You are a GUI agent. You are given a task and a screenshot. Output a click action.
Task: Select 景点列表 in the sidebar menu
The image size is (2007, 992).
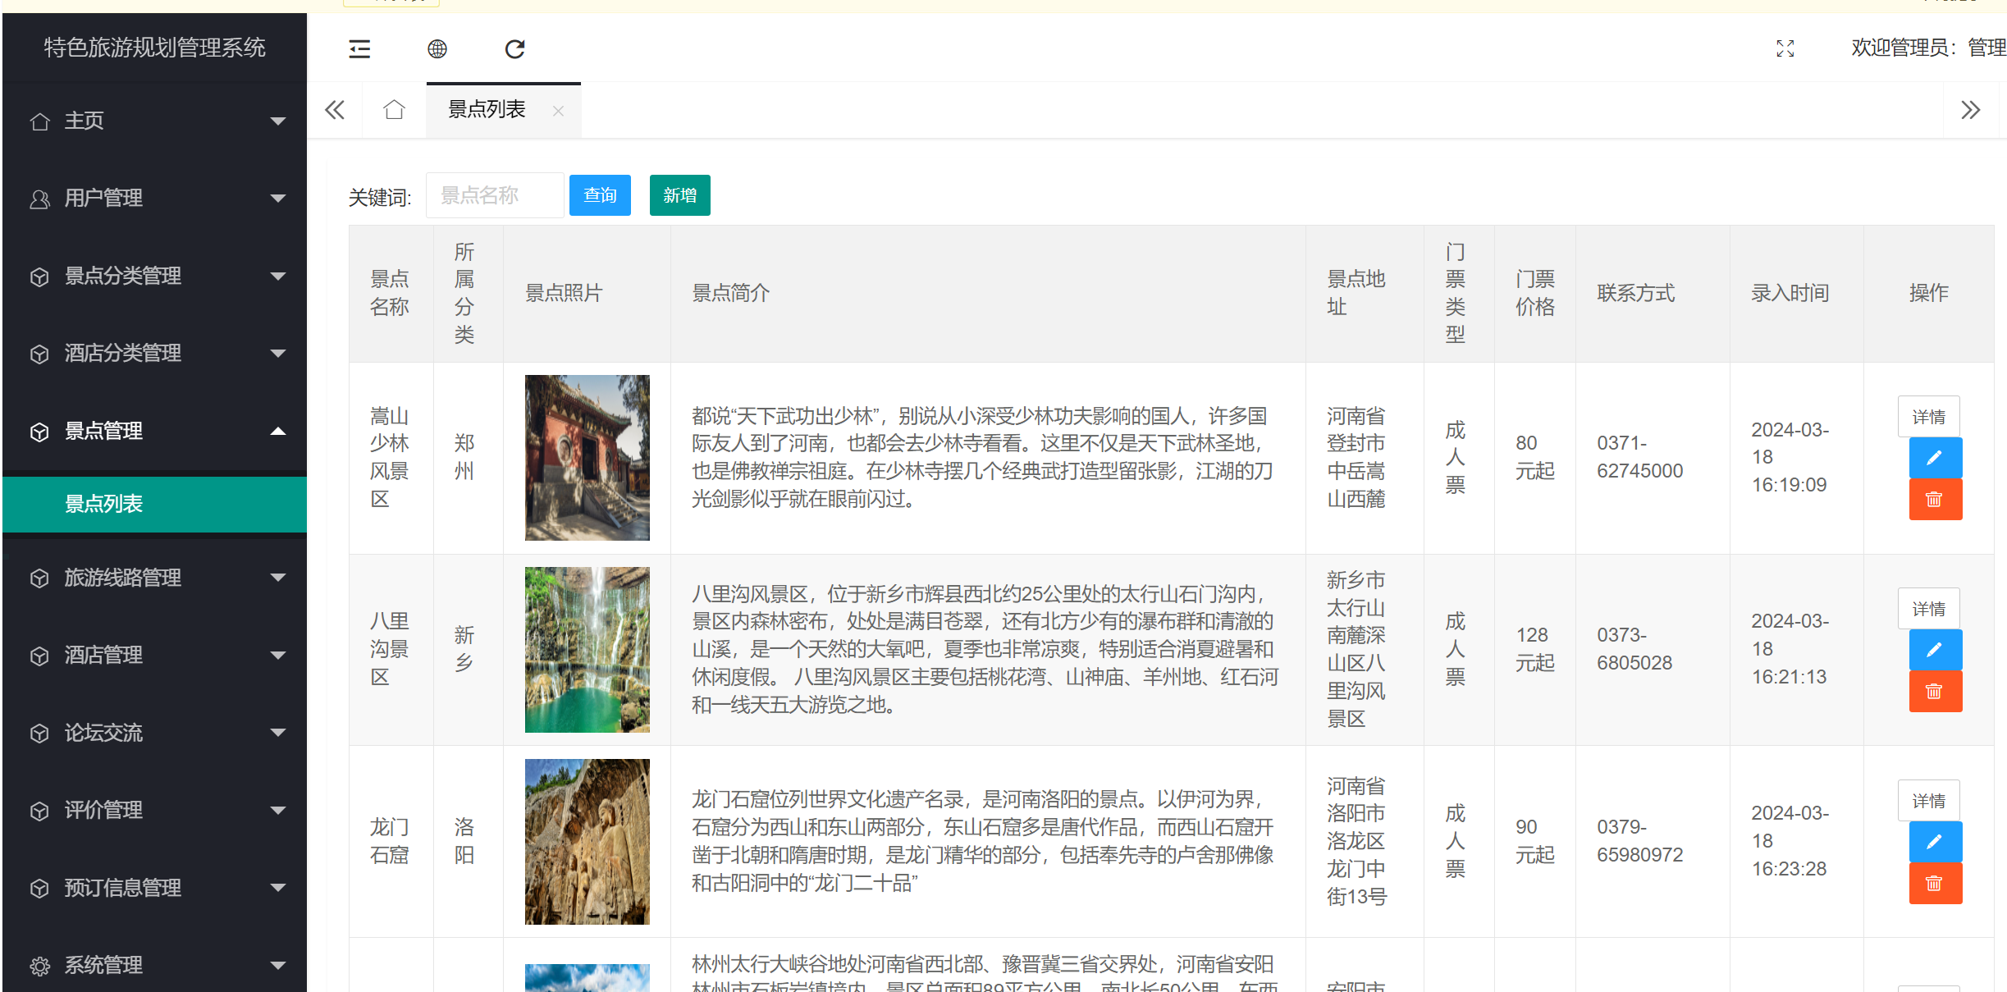coord(105,504)
